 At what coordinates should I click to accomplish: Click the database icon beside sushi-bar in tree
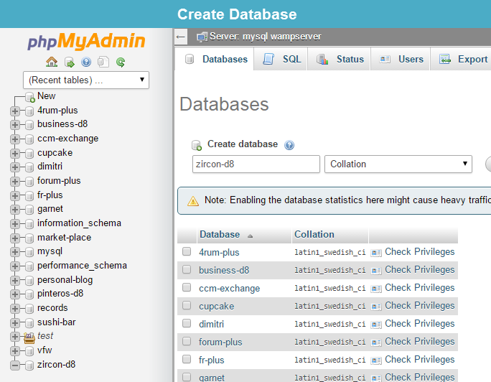pyautogui.click(x=29, y=323)
